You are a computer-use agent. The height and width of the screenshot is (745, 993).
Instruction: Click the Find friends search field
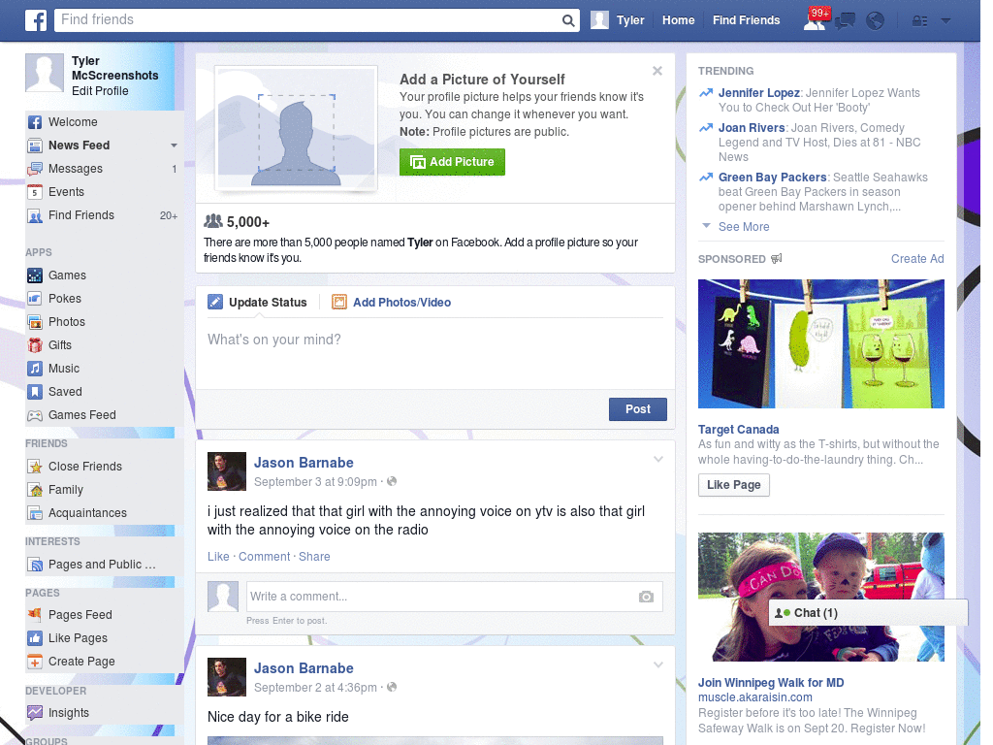308,20
